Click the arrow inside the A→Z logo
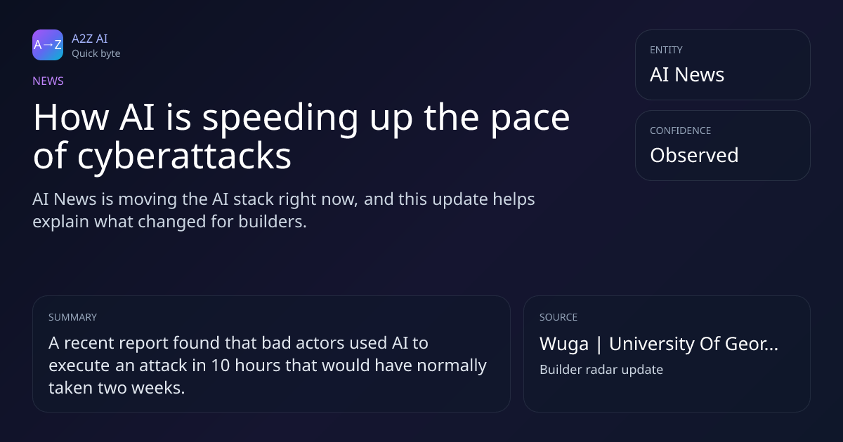Viewport: 843px width, 442px height. coord(48,45)
